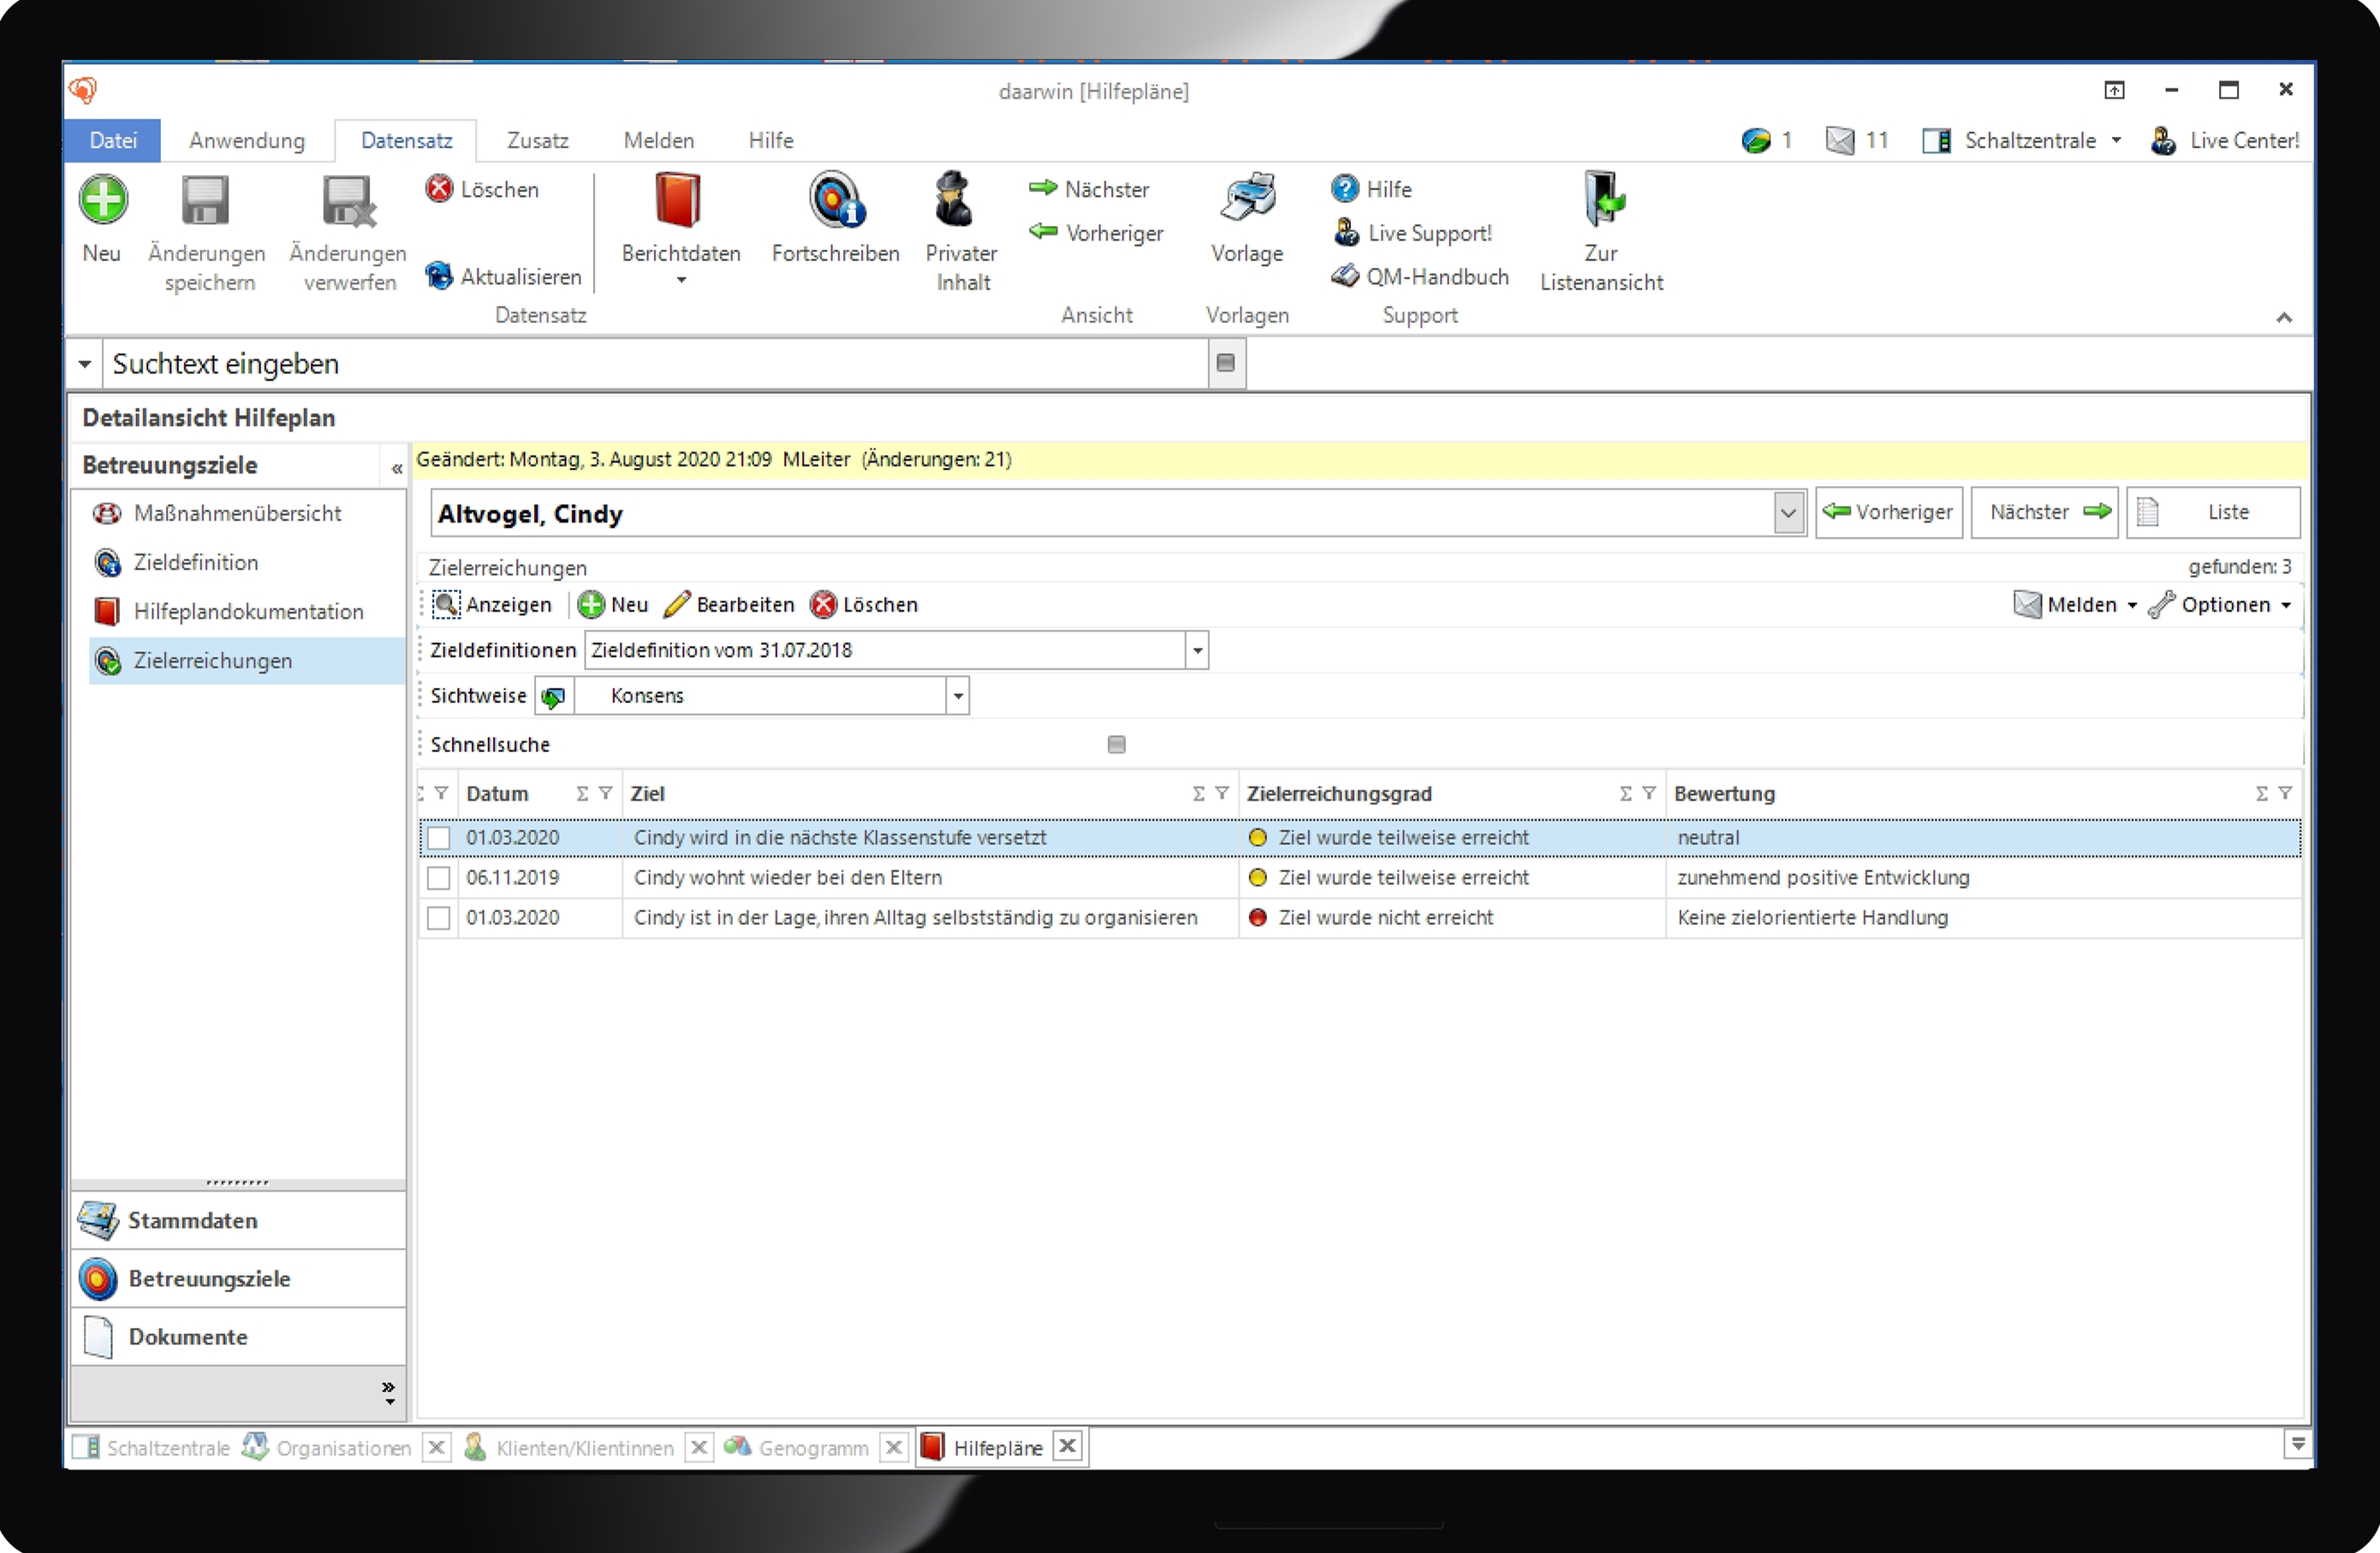Open Live Center! in top right
This screenshot has height=1553, width=2380.
[x=2226, y=141]
